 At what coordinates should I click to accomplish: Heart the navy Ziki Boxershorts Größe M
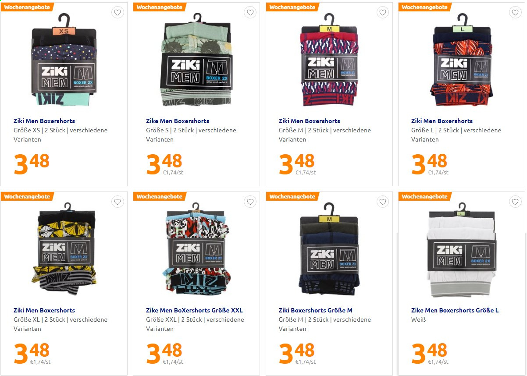(x=383, y=202)
